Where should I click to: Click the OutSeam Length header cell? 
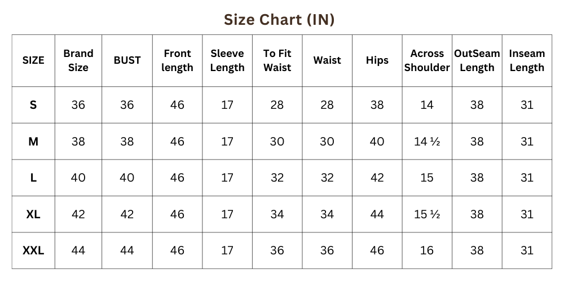point(477,60)
